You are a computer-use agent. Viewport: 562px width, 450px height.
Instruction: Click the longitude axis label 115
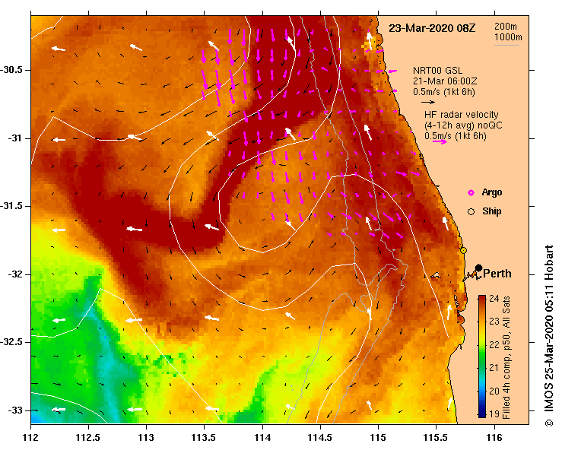(378, 438)
